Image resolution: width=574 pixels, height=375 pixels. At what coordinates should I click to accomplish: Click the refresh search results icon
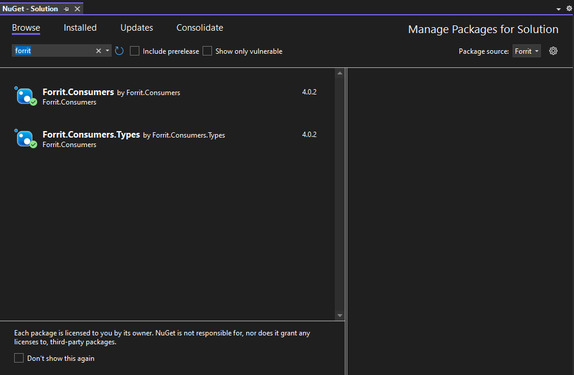click(119, 51)
